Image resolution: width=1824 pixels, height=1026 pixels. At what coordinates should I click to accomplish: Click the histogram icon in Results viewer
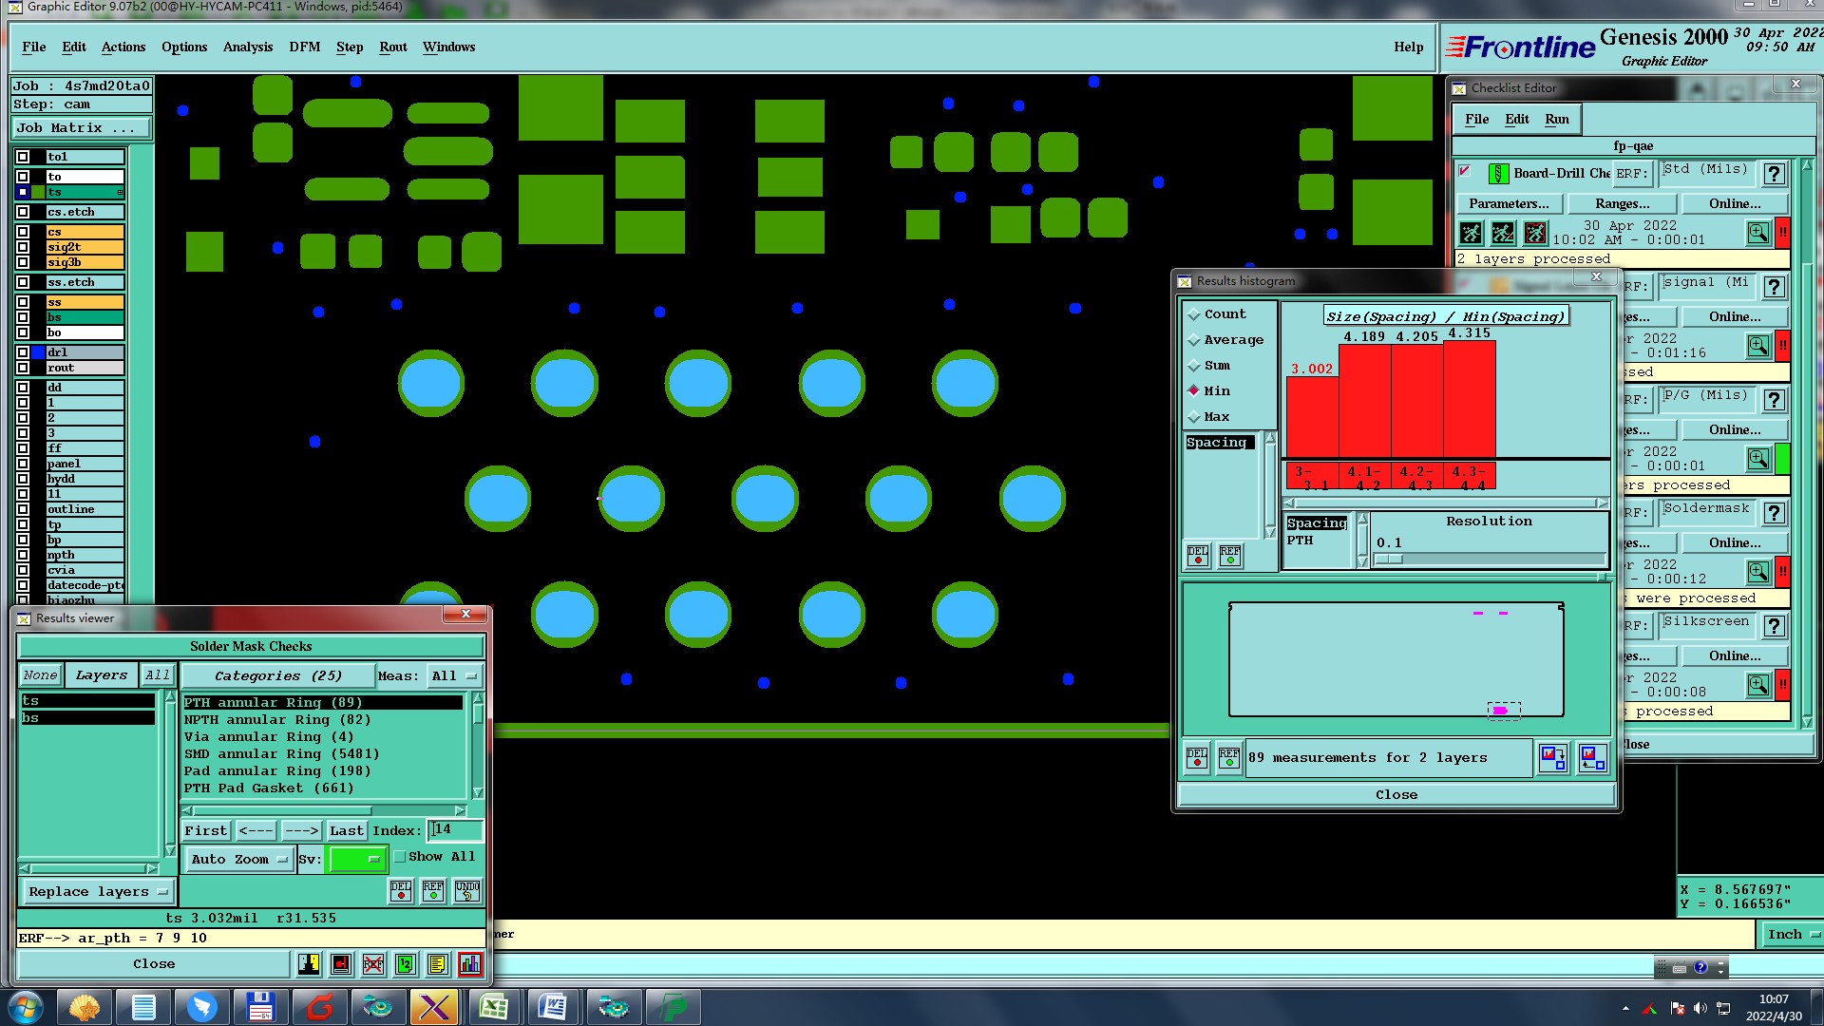[x=469, y=964]
